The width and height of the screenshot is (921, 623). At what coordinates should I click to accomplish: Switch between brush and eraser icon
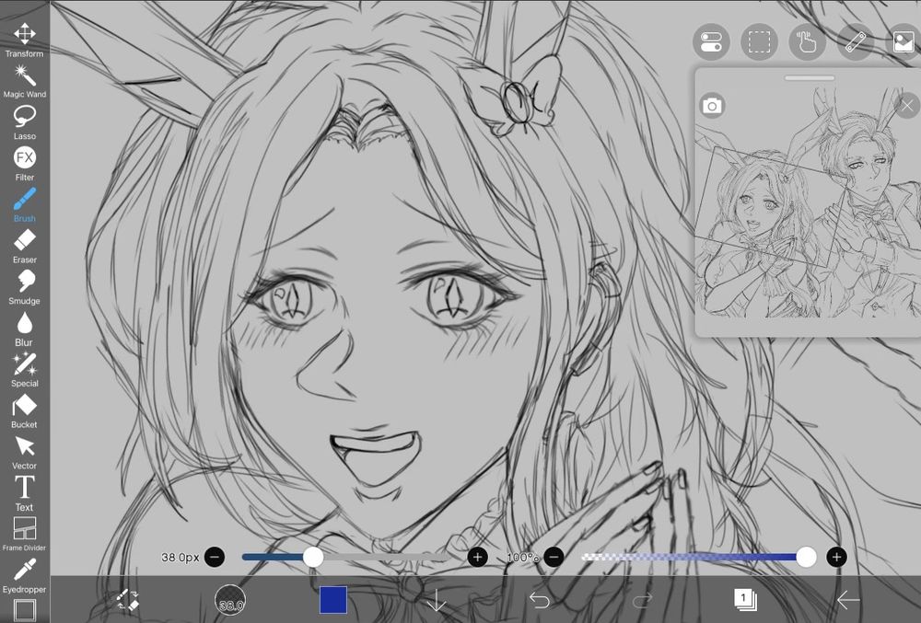pyautogui.click(x=128, y=600)
